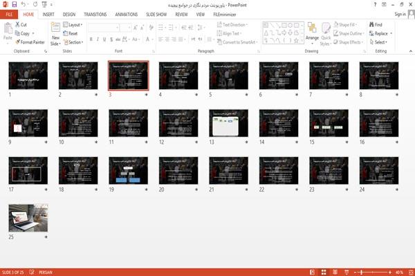Click Sign in link
The height and width of the screenshot is (276, 415).
tap(400, 14)
